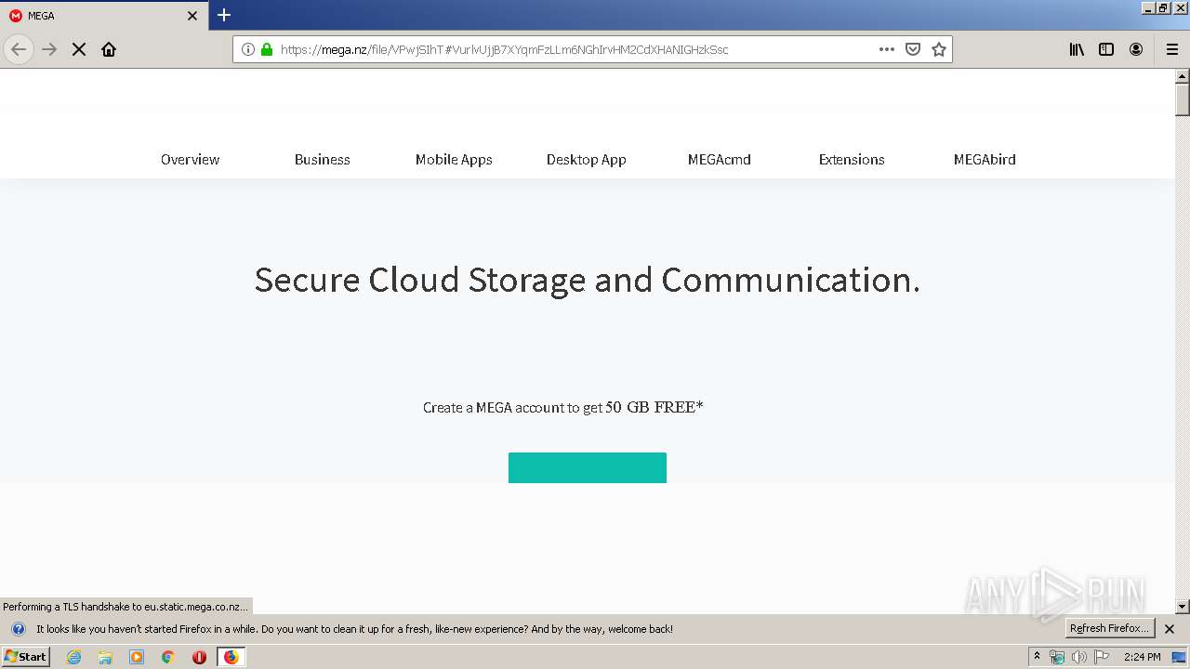Open the page actions three-dot menu
Viewport: 1190px width, 669px height.
[x=887, y=49]
